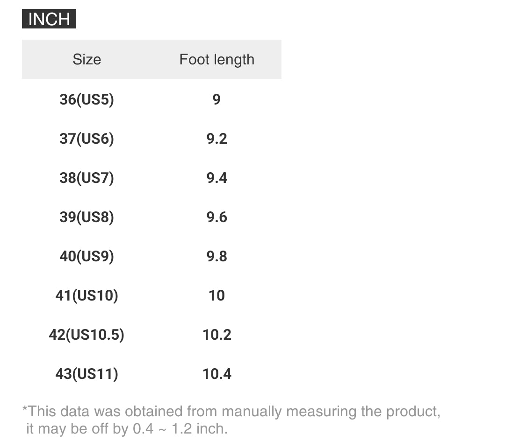Click the 9.4 foot length cell
505x448 pixels.
point(216,178)
